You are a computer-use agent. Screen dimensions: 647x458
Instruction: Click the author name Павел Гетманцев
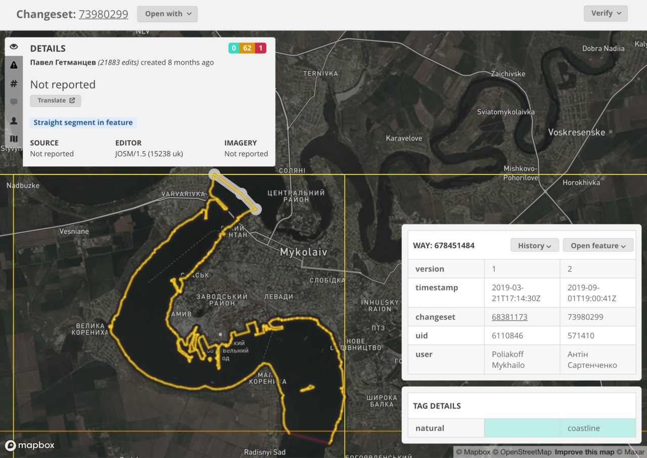pyautogui.click(x=63, y=62)
